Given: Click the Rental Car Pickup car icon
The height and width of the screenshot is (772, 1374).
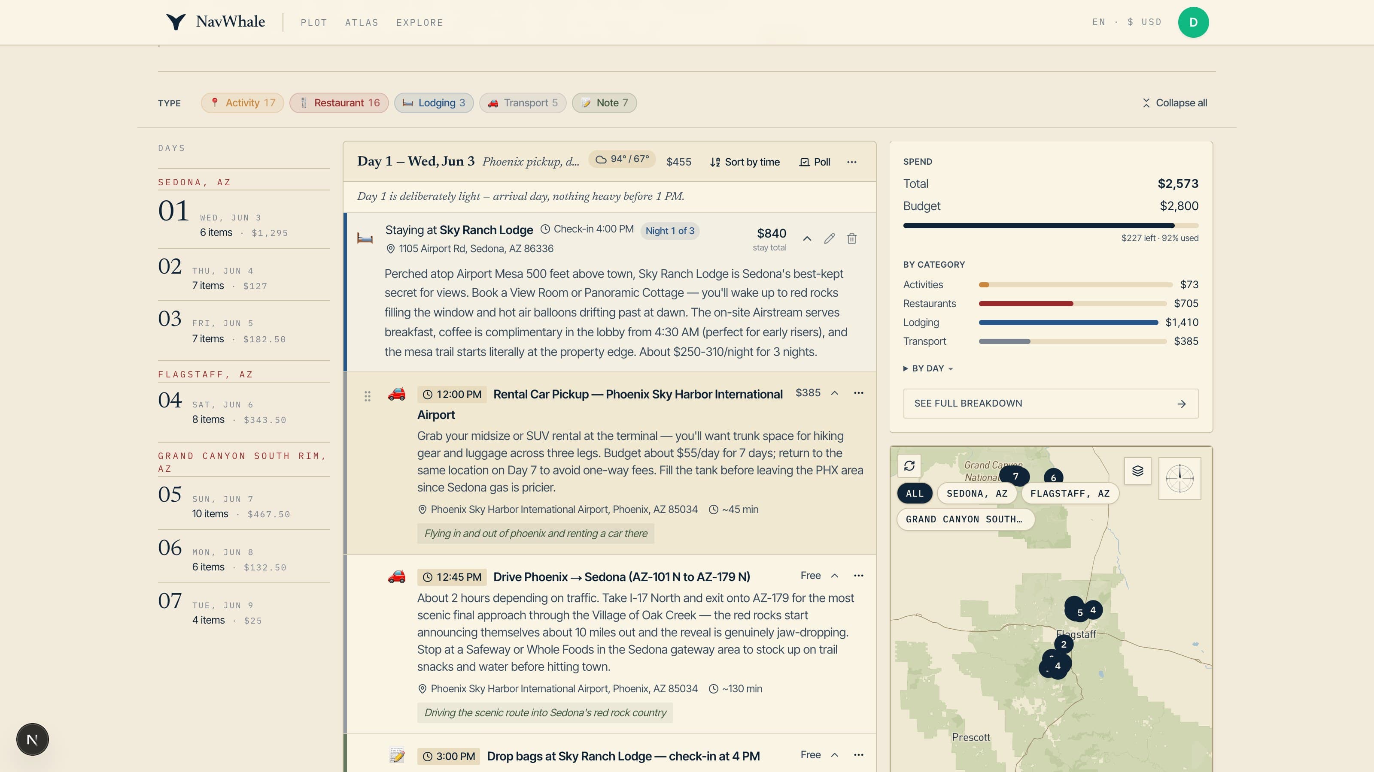Looking at the screenshot, I should coord(397,394).
